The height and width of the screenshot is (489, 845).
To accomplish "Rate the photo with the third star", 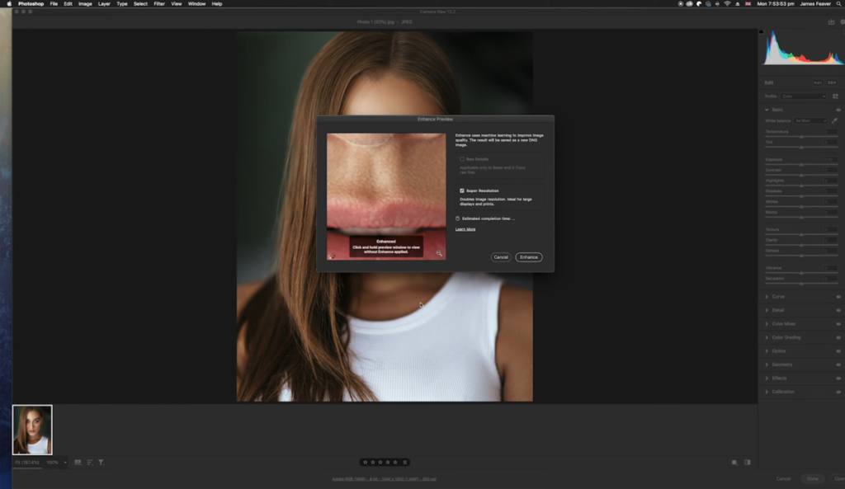I will click(380, 462).
